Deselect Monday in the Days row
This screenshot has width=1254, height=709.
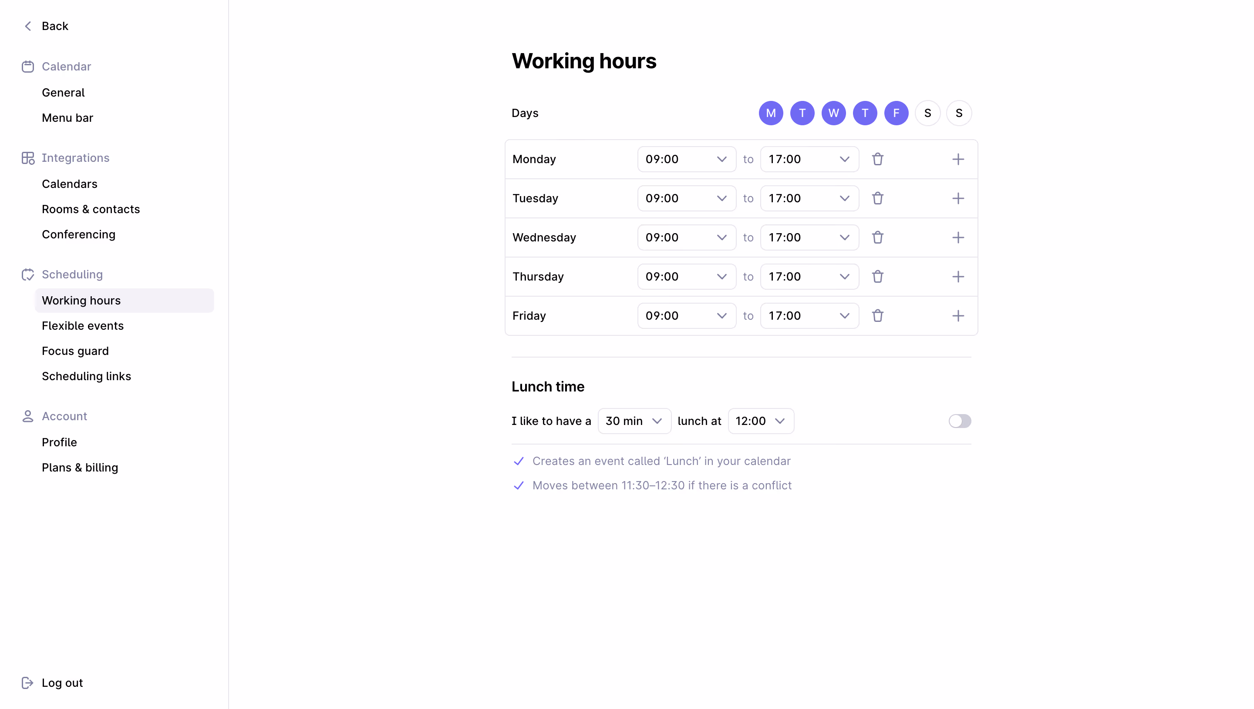(x=771, y=113)
